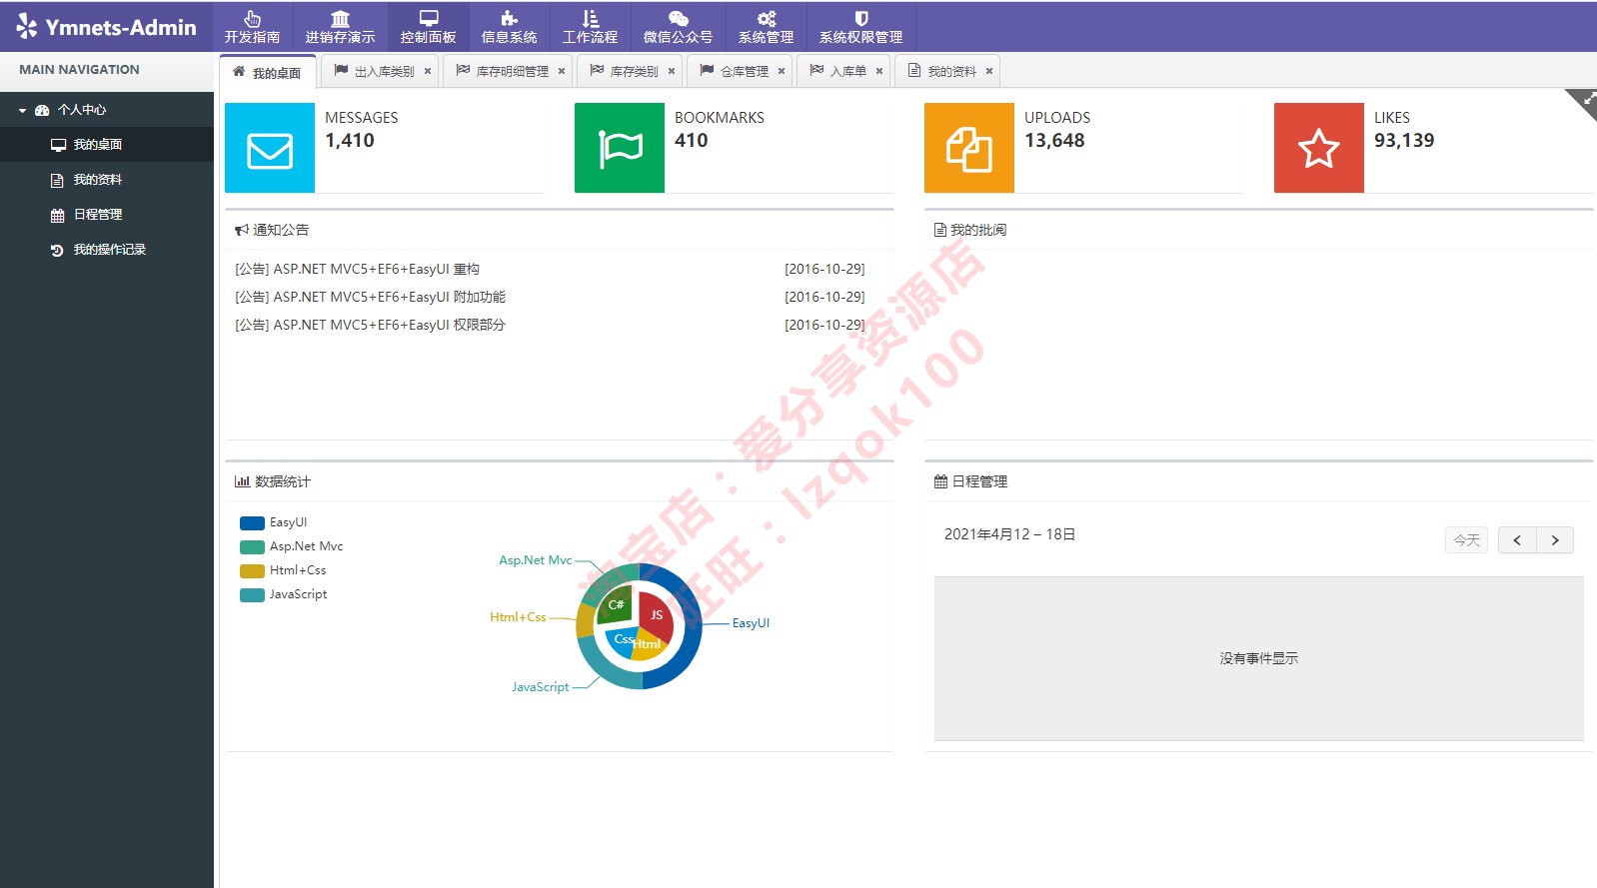The width and height of the screenshot is (1597, 888).
Task: Open the 附加功能 announcement
Action: point(370,297)
